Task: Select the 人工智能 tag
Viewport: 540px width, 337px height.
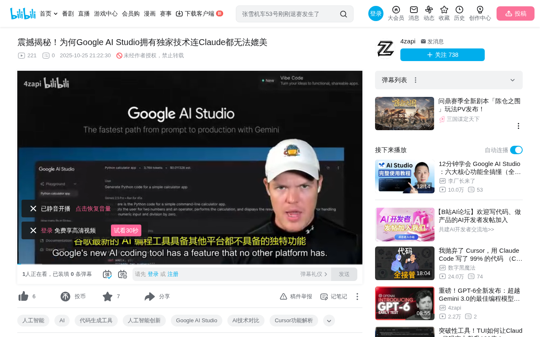Action: (33, 321)
